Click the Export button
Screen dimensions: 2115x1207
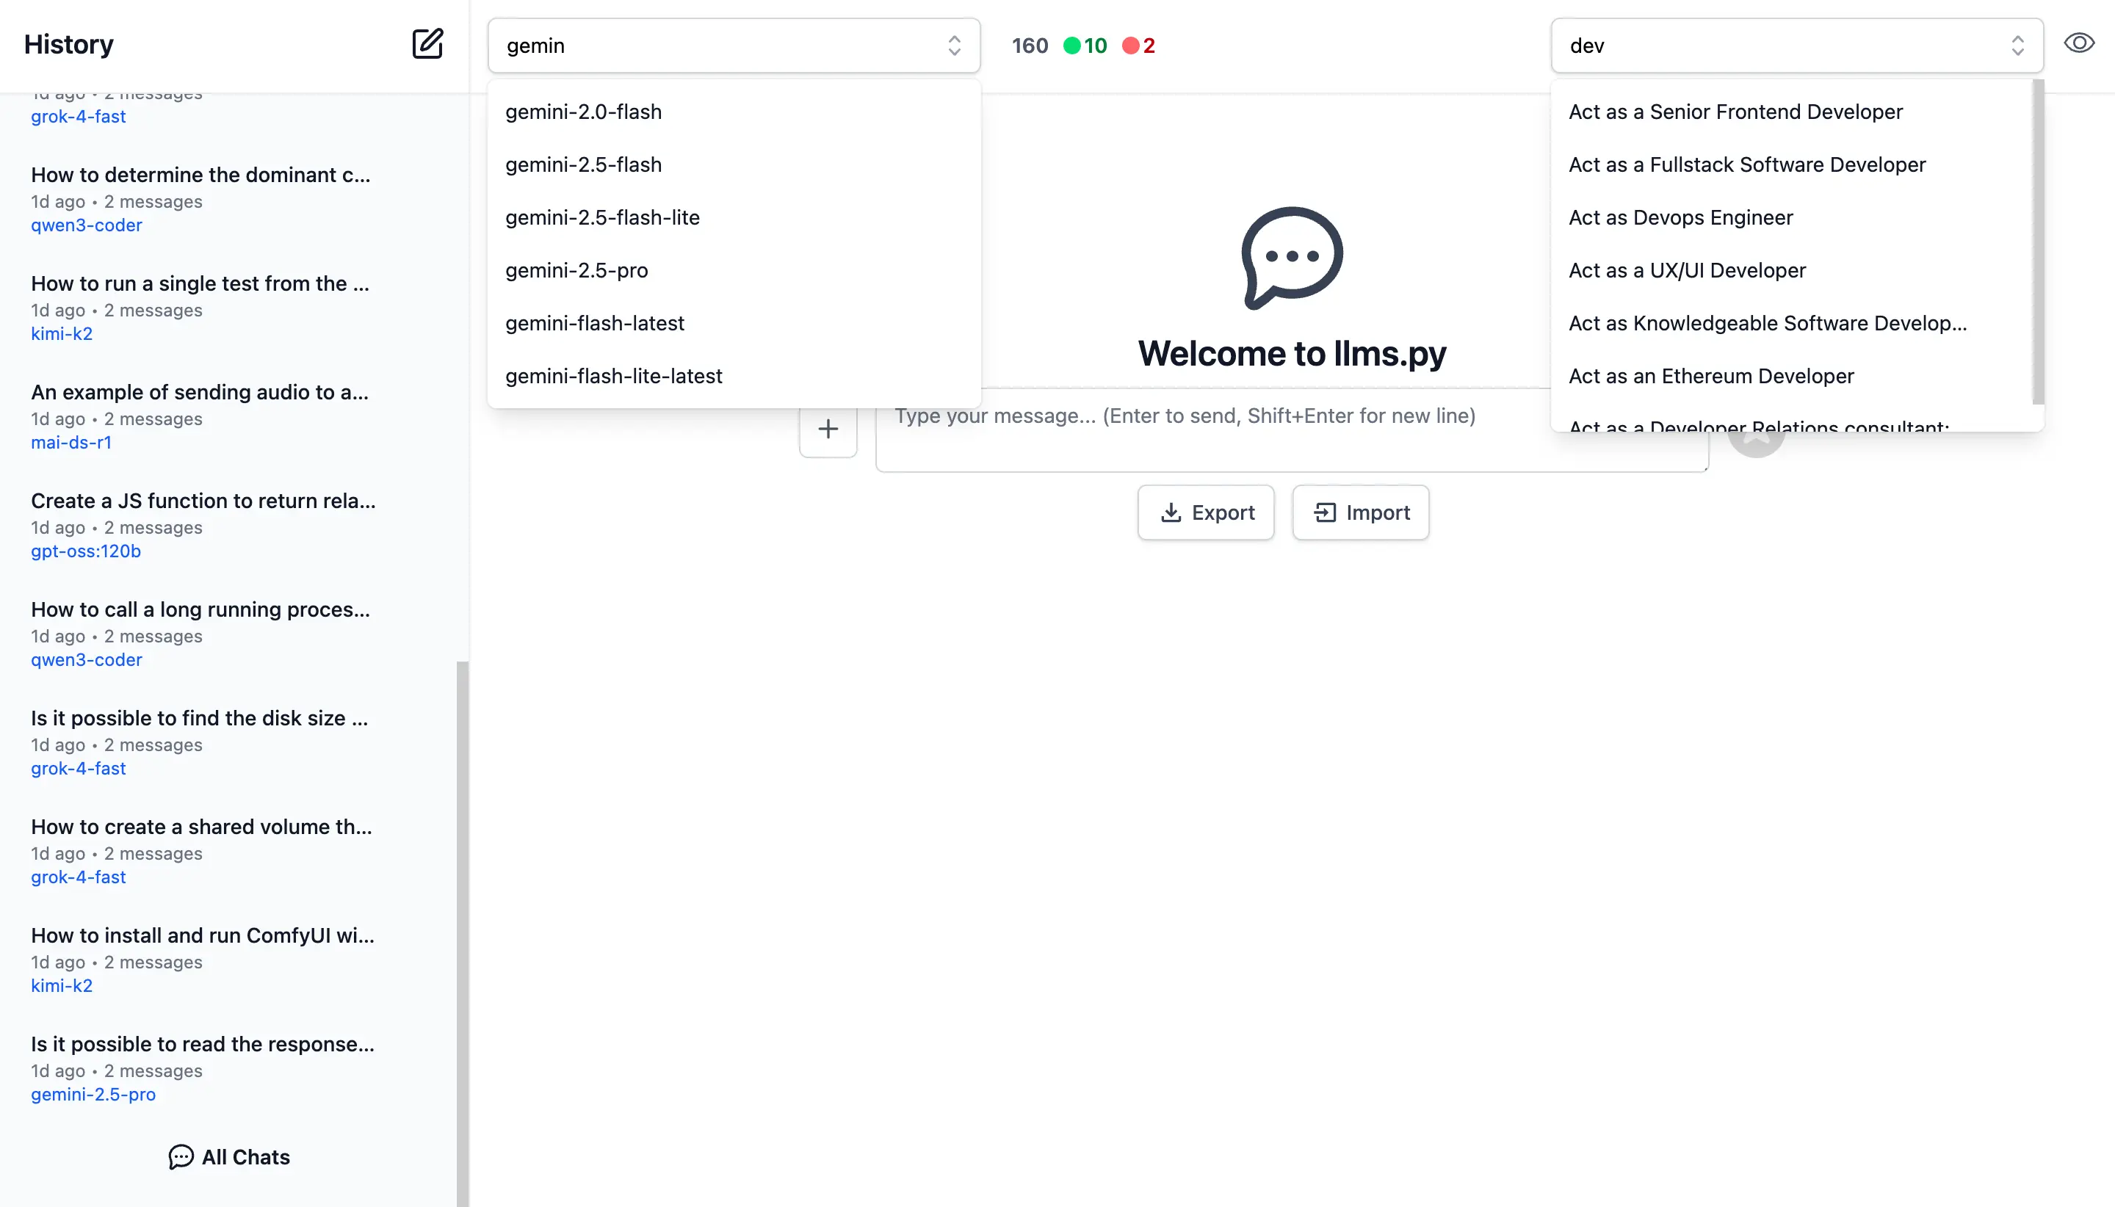1206,512
